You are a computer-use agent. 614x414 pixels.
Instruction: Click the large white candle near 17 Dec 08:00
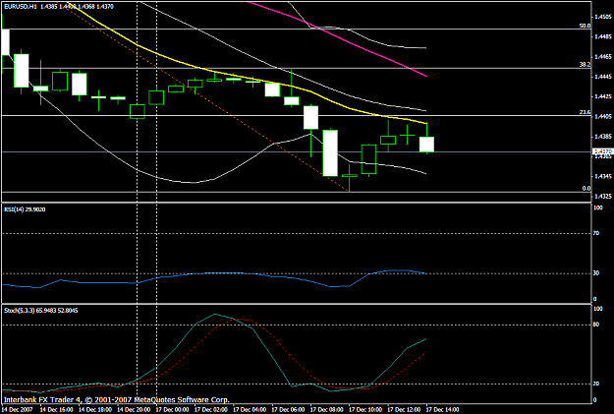coord(330,153)
